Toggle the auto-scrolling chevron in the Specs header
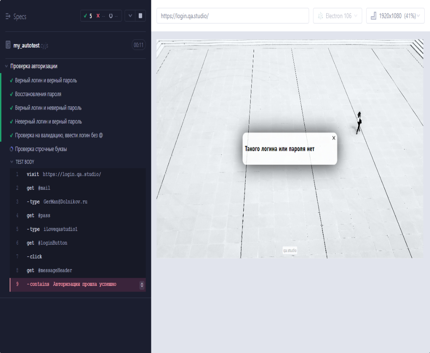The image size is (430, 353). [x=130, y=16]
